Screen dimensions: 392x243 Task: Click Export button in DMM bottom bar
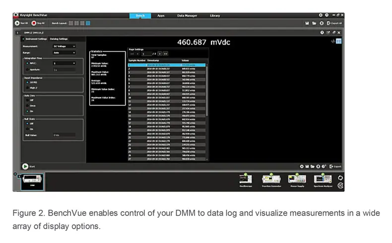[x=335, y=166]
